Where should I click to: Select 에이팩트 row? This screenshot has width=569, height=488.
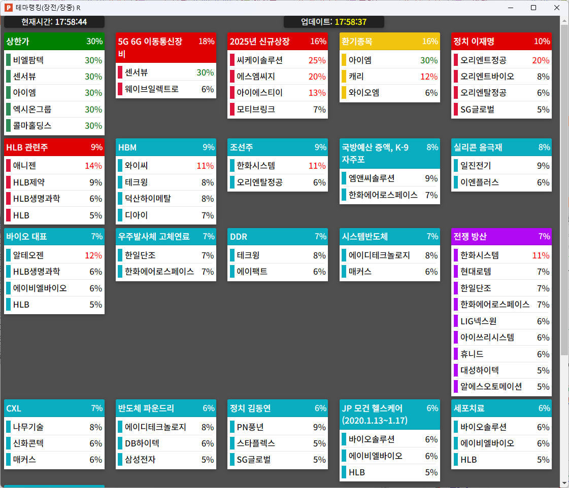pyautogui.click(x=278, y=272)
